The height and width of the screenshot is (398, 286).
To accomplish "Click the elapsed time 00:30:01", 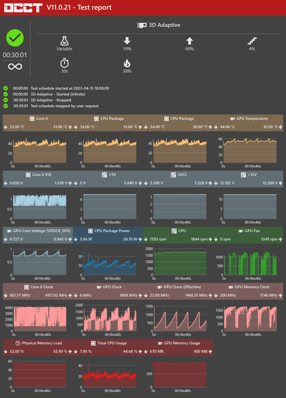I will [x=15, y=55].
